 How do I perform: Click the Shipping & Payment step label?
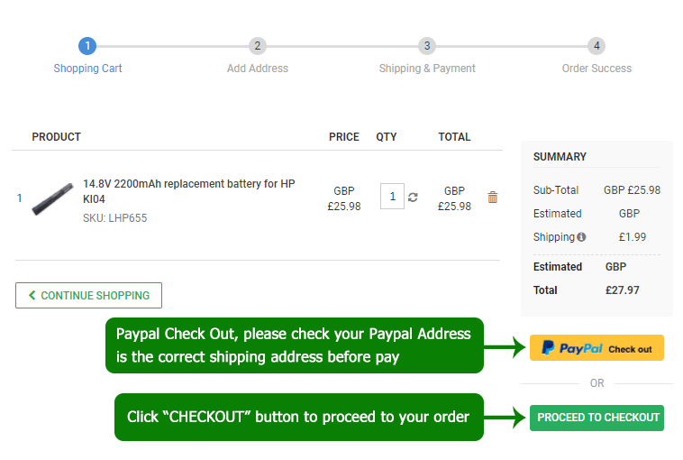point(427,69)
